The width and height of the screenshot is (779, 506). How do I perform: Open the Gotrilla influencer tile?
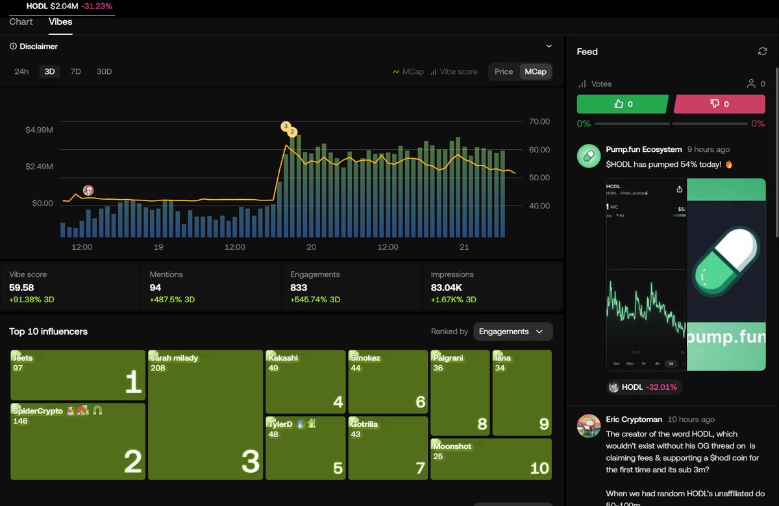coord(388,448)
